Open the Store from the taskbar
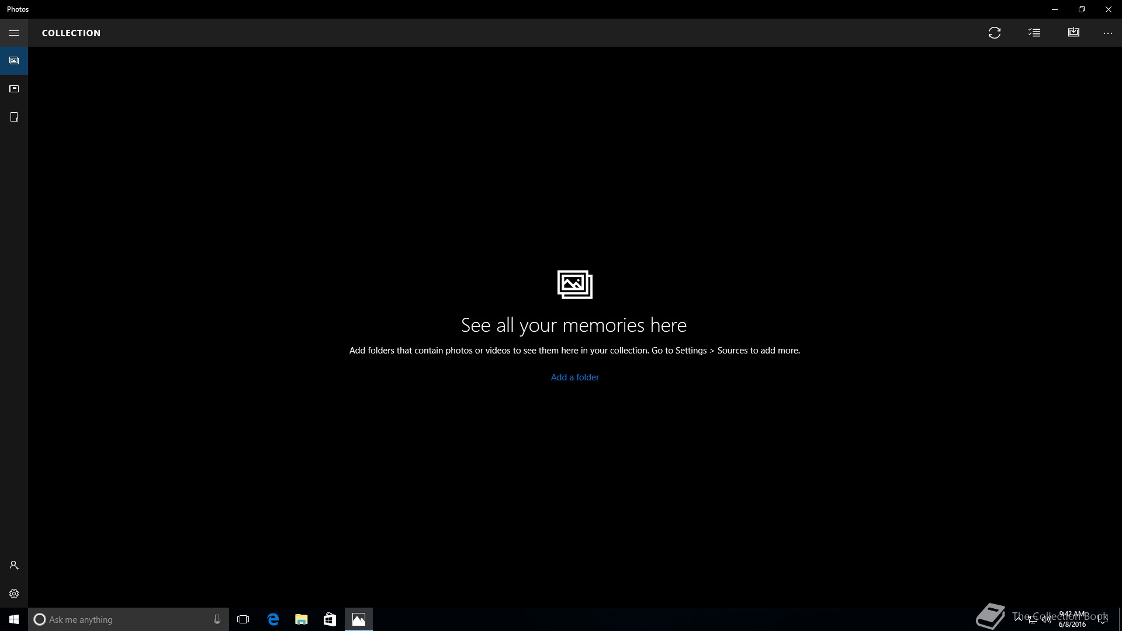The height and width of the screenshot is (631, 1122). pos(330,619)
